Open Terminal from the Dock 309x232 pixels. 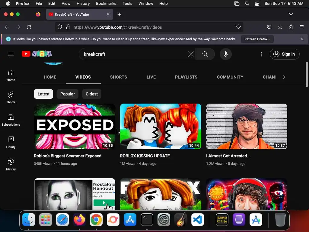click(x=147, y=220)
